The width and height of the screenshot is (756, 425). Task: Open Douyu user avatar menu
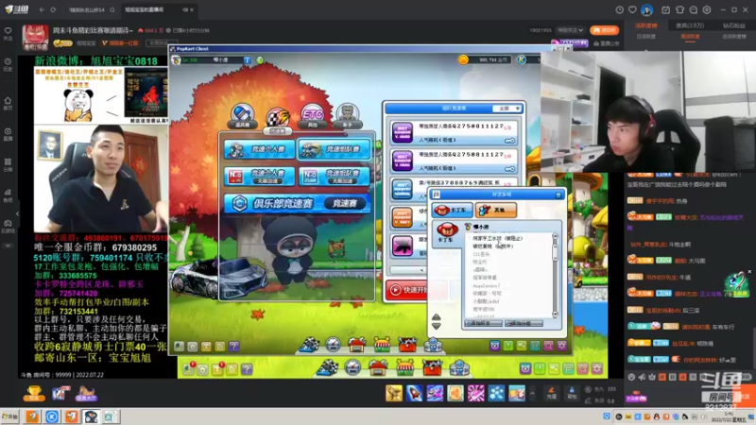click(x=646, y=9)
